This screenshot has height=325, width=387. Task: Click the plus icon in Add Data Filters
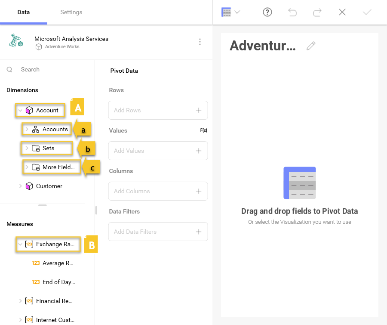[x=199, y=232]
